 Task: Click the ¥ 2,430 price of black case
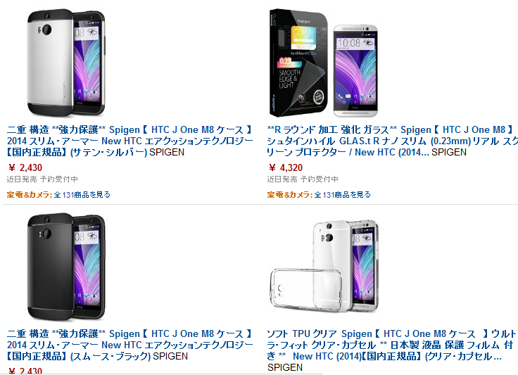[25, 371]
